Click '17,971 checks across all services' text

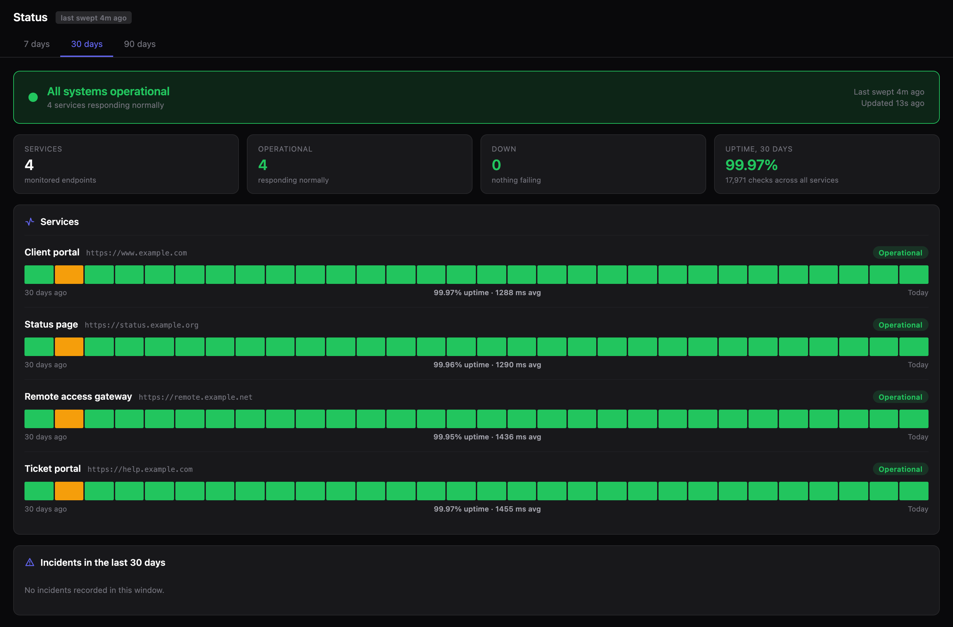pos(782,180)
